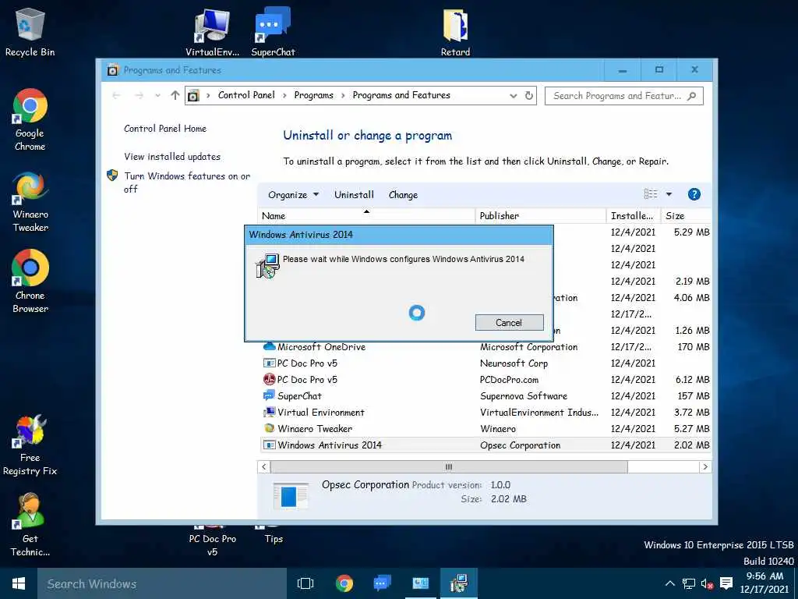Sort by the Name column header
Image resolution: width=798 pixels, height=599 pixels.
click(x=366, y=215)
